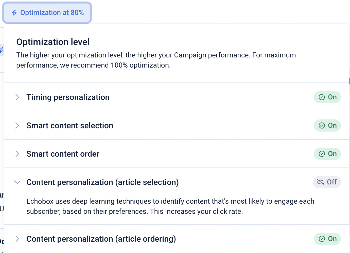Click the unlinked icon on article selection Off badge
350x253 pixels.
321,182
